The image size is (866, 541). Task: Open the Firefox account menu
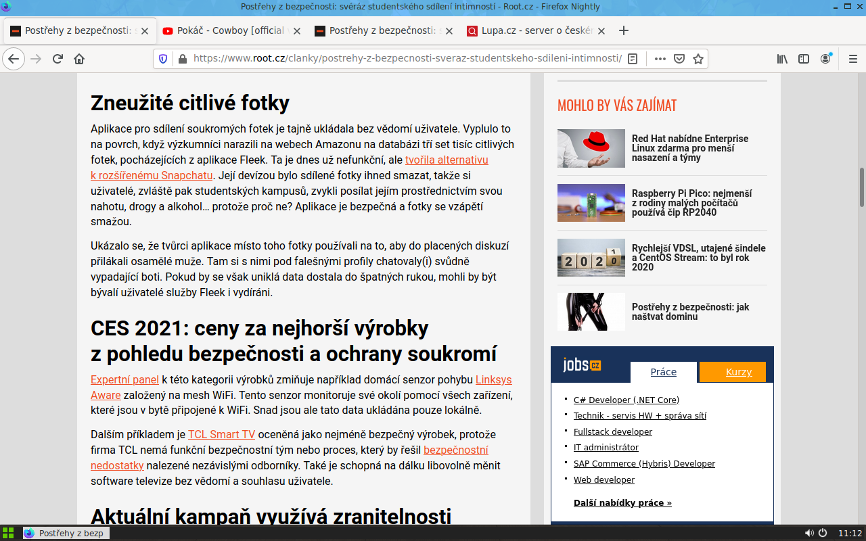[x=825, y=59]
